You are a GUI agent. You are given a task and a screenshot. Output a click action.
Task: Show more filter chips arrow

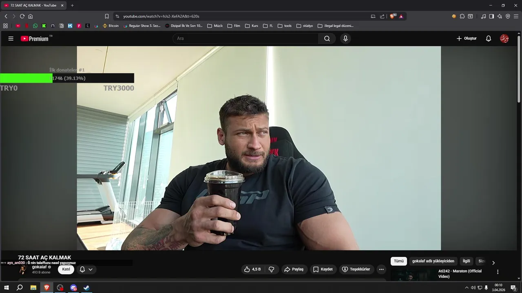coord(493,263)
